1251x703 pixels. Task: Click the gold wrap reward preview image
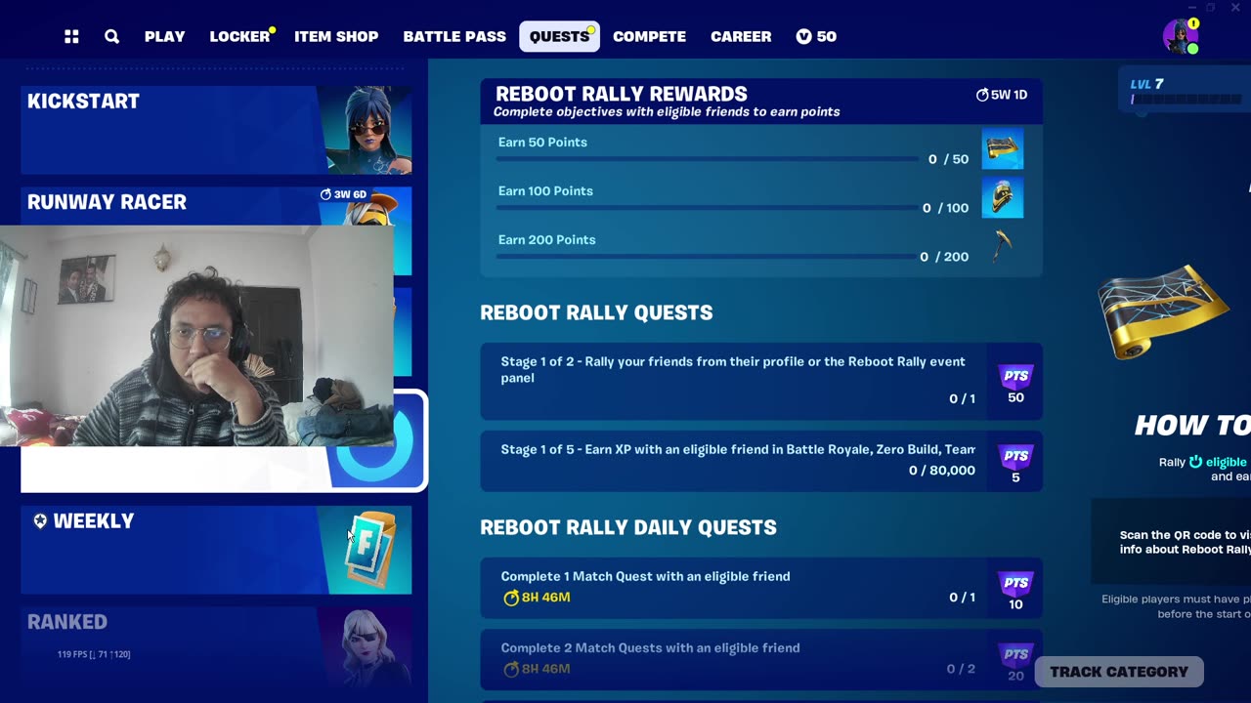[1162, 310]
